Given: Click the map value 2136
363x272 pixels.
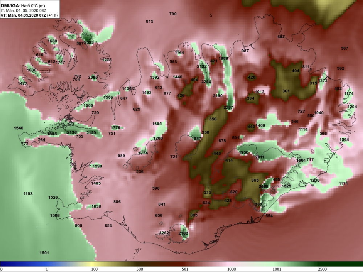Looking at the screenshot, I should coord(72,132).
